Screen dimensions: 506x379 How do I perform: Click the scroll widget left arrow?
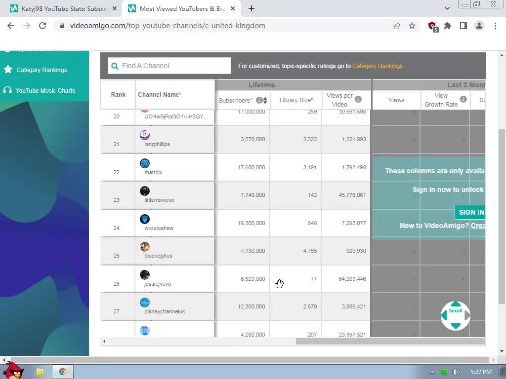coord(444,315)
